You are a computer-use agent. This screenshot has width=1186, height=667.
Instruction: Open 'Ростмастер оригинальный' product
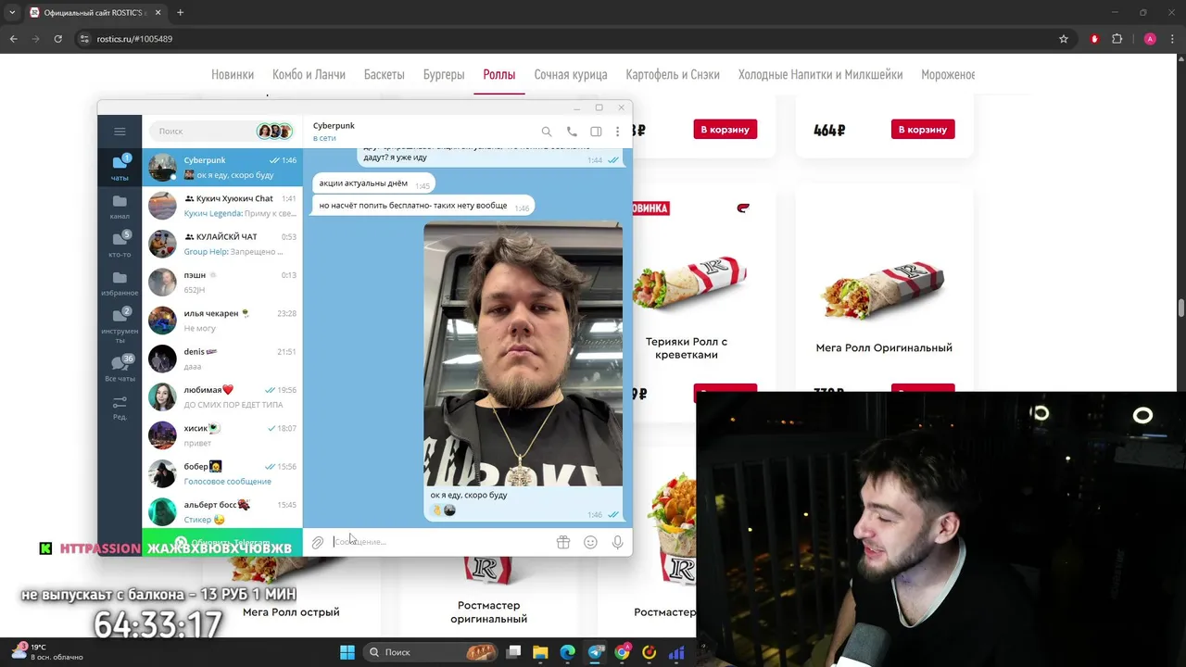pyautogui.click(x=488, y=612)
